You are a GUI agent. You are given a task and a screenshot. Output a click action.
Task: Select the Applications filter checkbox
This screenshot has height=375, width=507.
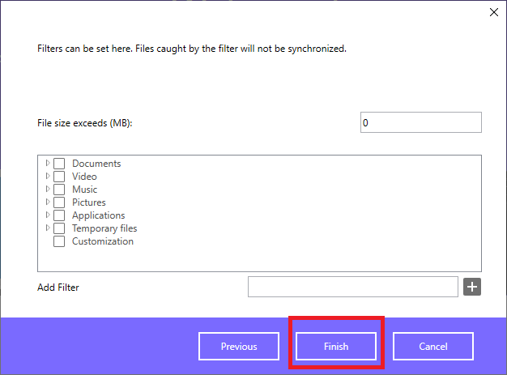[59, 215]
